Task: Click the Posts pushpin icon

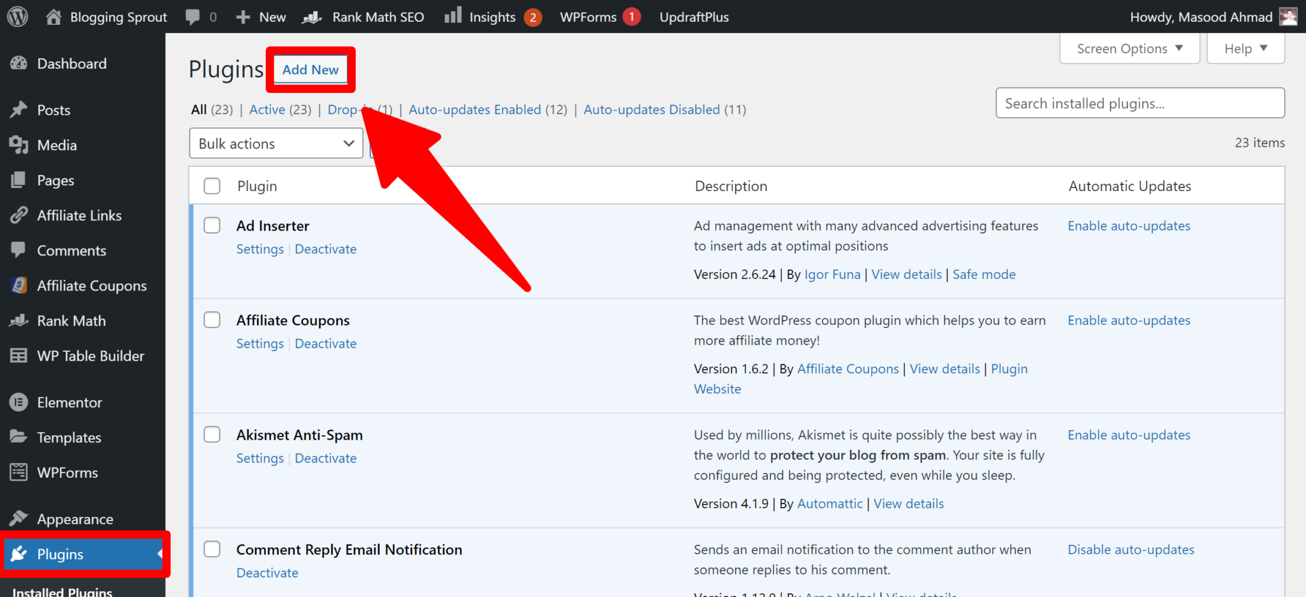Action: pos(19,110)
